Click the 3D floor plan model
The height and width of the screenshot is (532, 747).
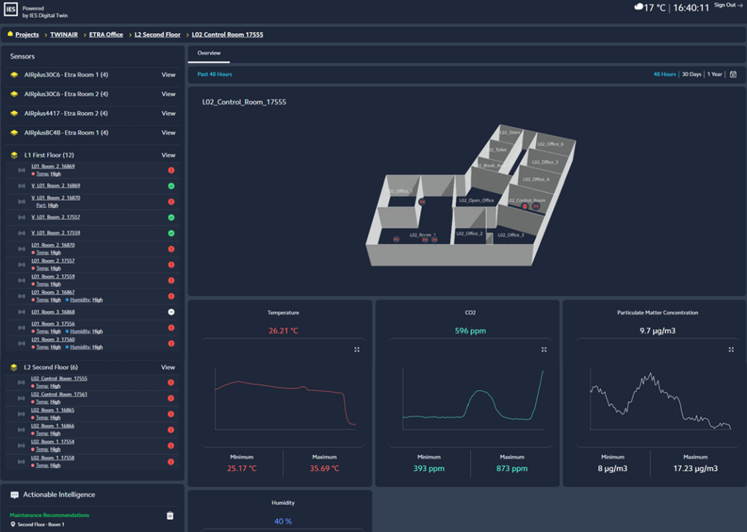pyautogui.click(x=470, y=195)
